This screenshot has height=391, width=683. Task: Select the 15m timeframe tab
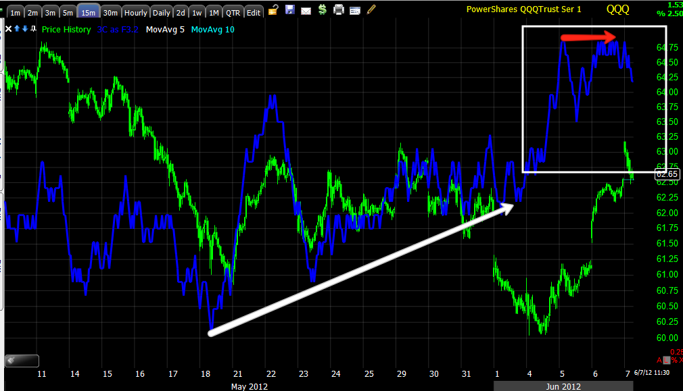(x=89, y=11)
